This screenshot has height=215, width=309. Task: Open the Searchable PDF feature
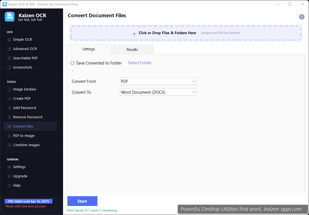pos(26,58)
